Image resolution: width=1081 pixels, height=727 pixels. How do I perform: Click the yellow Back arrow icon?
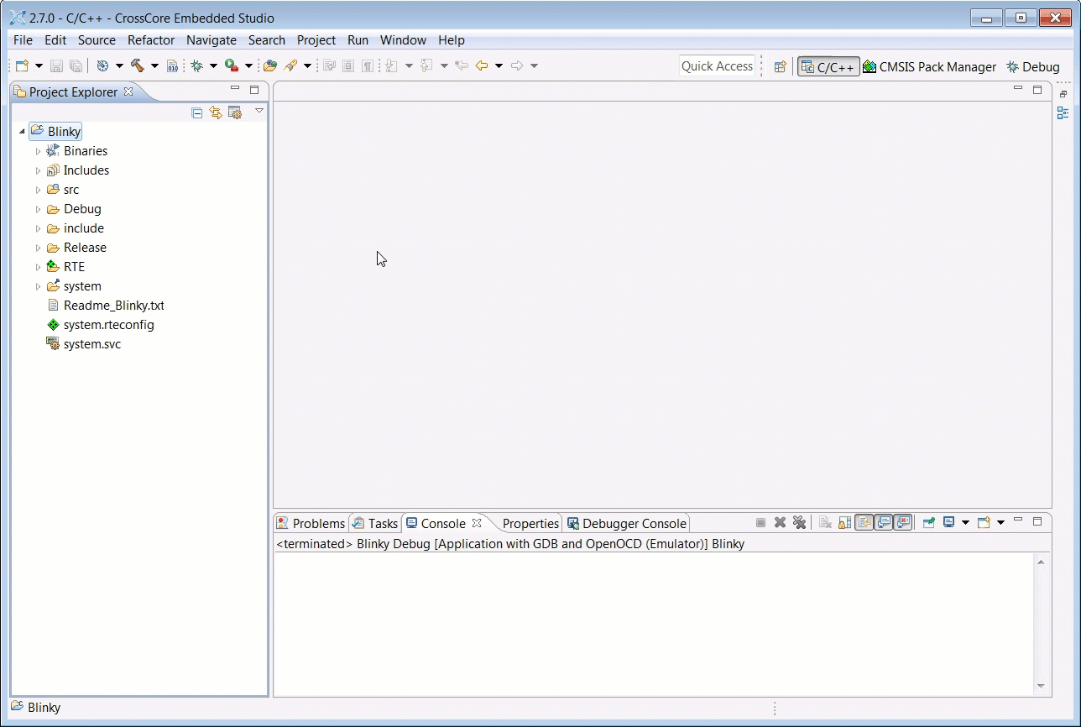click(482, 65)
